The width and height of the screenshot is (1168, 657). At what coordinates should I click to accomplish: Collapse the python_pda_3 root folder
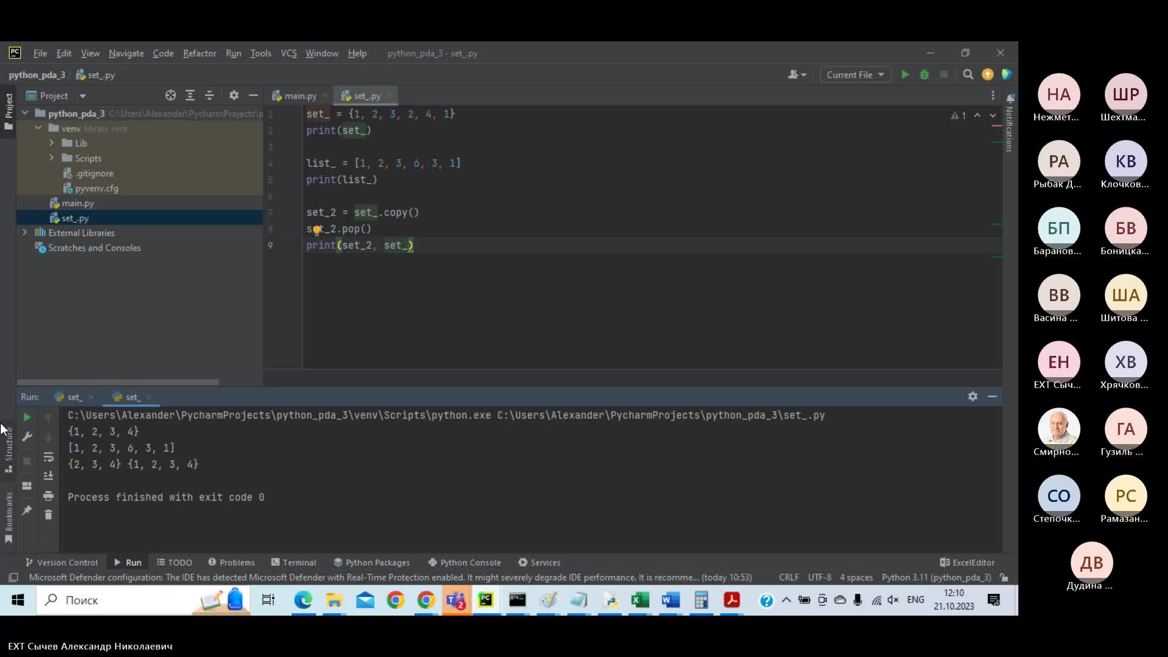point(25,113)
